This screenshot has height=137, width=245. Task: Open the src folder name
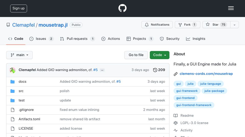point(21,91)
